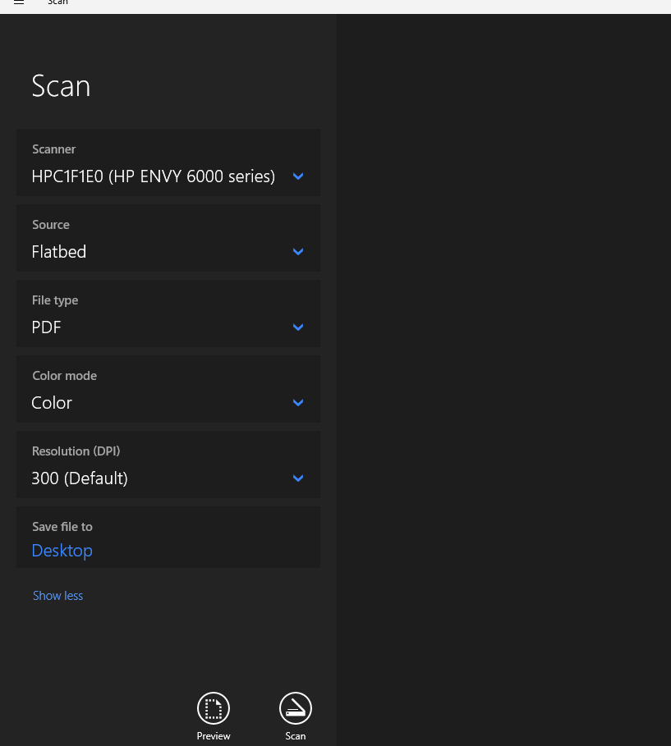Click the Preview icon to preview the scan

tap(213, 707)
